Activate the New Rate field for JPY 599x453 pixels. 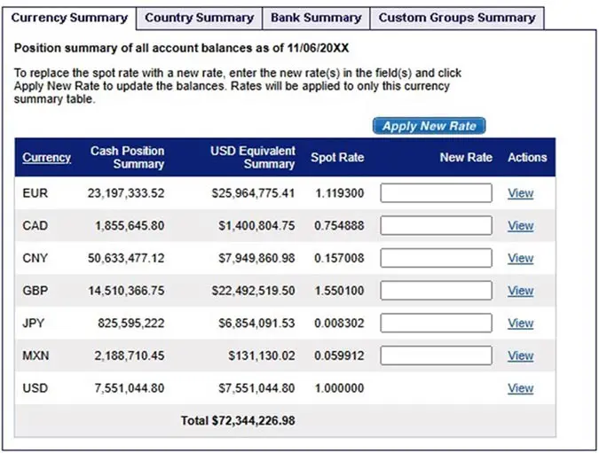pyautogui.click(x=436, y=324)
